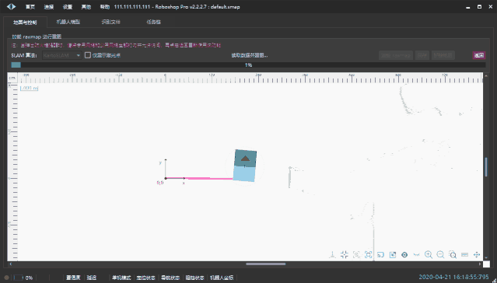The image size is (497, 283).
Task: Open the 设置 menu
Action: point(67,7)
